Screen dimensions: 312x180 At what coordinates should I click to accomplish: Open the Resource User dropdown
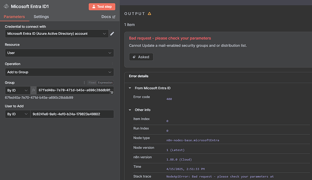(59, 53)
